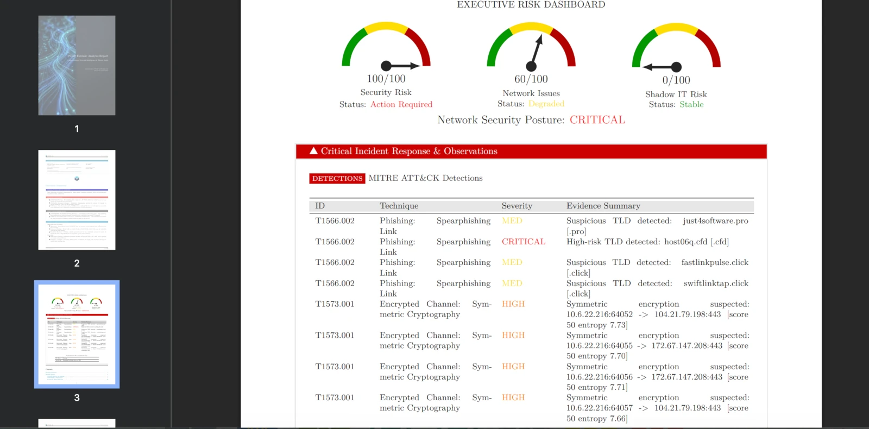Click the Technique column header
The image size is (869, 429).
[x=399, y=206]
